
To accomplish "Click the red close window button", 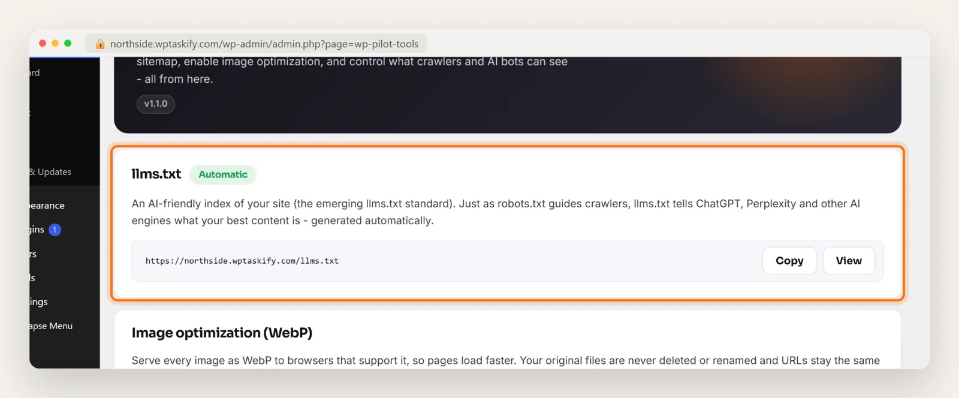I will click(43, 43).
